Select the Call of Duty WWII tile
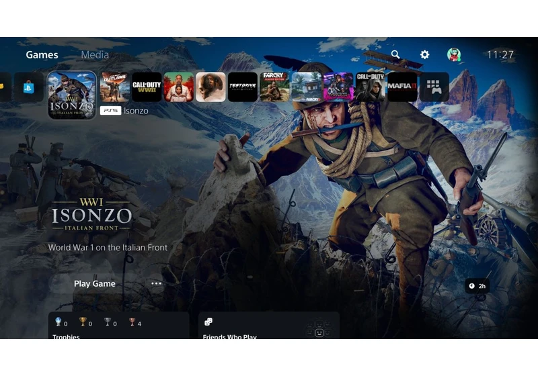Image resolution: width=538 pixels, height=376 pixels. click(147, 87)
